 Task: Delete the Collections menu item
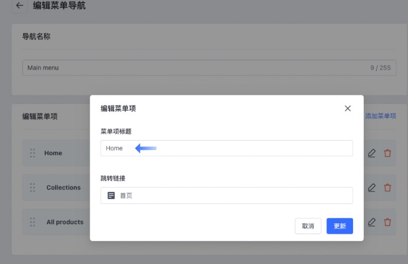pyautogui.click(x=388, y=188)
